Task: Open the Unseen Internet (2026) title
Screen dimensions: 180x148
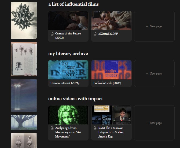Action: click(x=65, y=83)
